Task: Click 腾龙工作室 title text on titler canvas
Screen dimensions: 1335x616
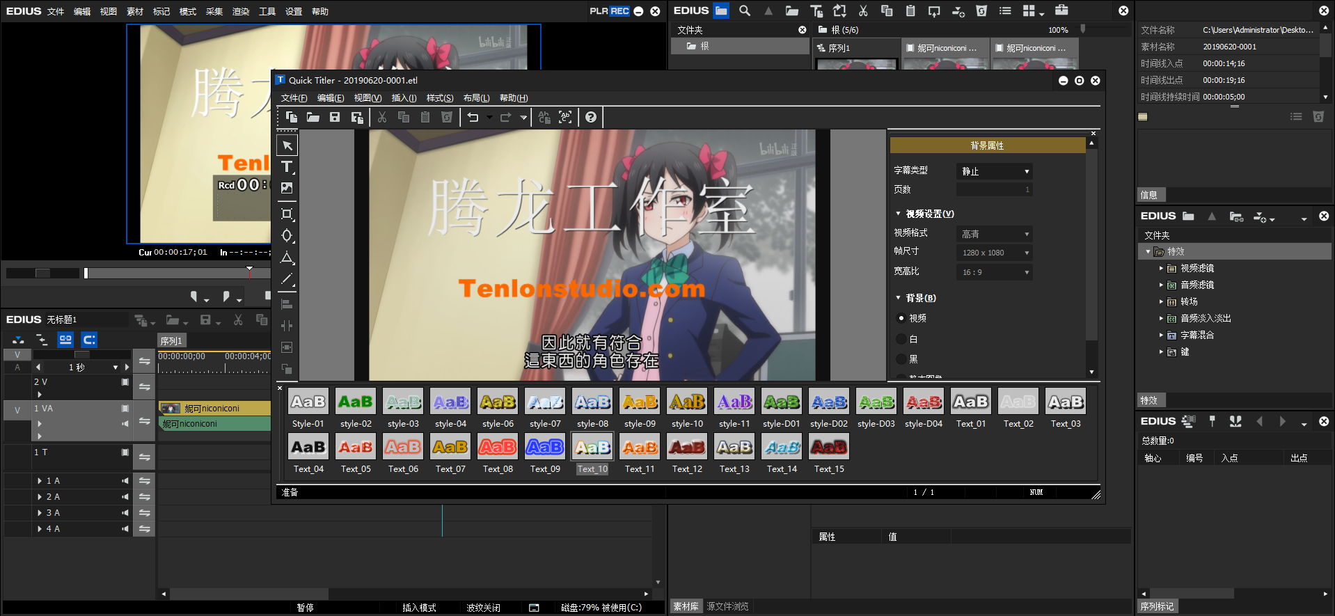Action: [591, 207]
